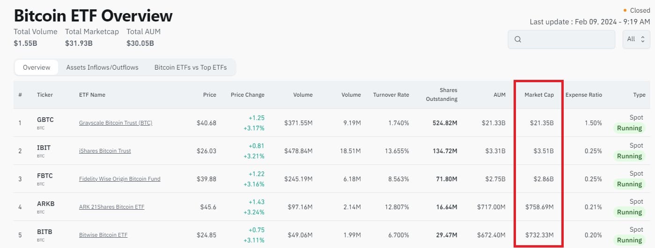Click the $717.00M AUM value

pyautogui.click(x=492, y=207)
